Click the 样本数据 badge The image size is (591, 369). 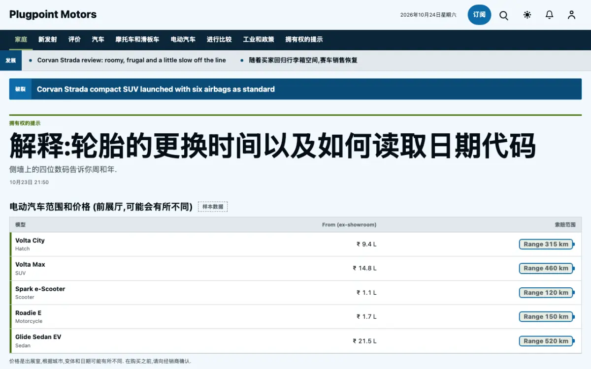coord(213,207)
